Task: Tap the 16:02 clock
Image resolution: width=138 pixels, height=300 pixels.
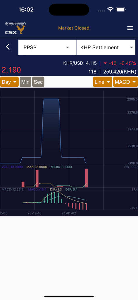Action: pyautogui.click(x=26, y=10)
